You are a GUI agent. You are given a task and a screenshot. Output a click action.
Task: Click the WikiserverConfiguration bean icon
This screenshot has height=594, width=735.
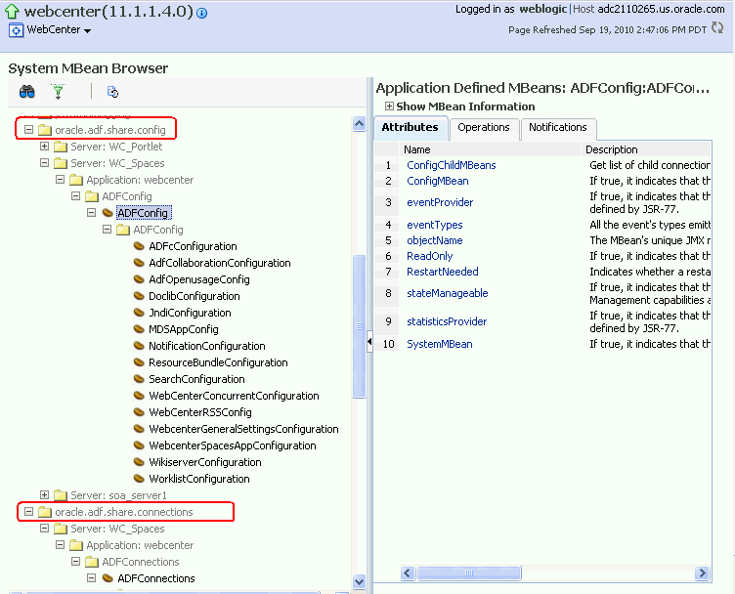tap(139, 462)
